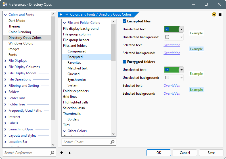Viewport: 226px width, 159px height.
Task: Click Overridden link for files Selected text
Action: [172, 45]
